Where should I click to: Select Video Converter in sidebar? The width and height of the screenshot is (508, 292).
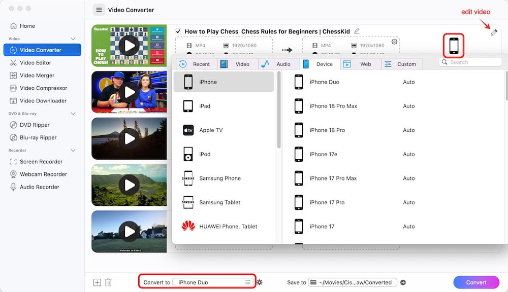point(42,50)
